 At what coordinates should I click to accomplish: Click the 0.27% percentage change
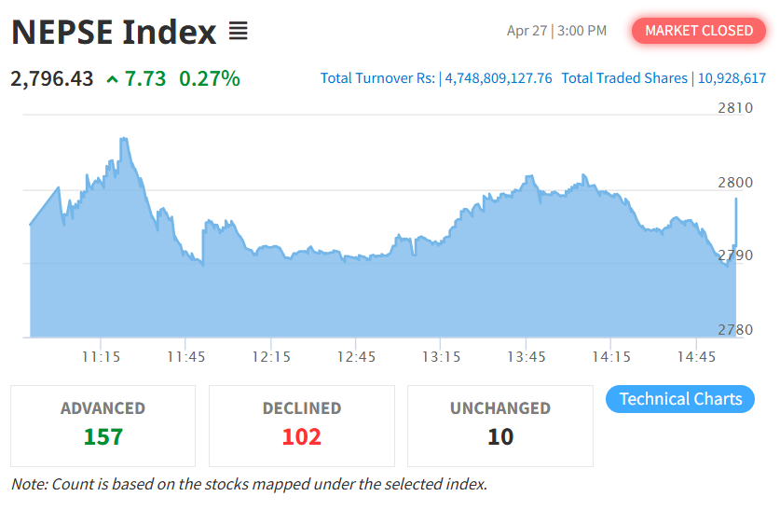(x=210, y=78)
